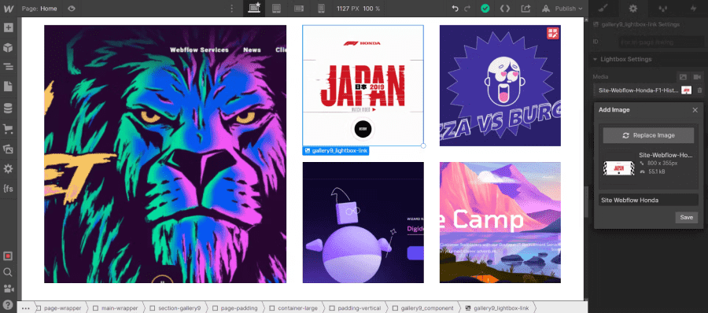The height and width of the screenshot is (313, 708).
Task: Redo the last undone change
Action: [x=467, y=8]
